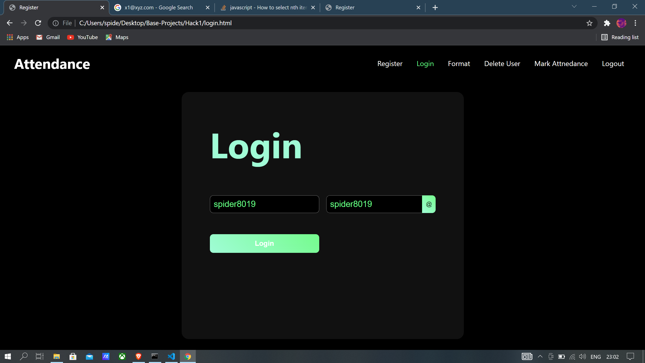Open Chrome three-dot menu

pos(635,23)
